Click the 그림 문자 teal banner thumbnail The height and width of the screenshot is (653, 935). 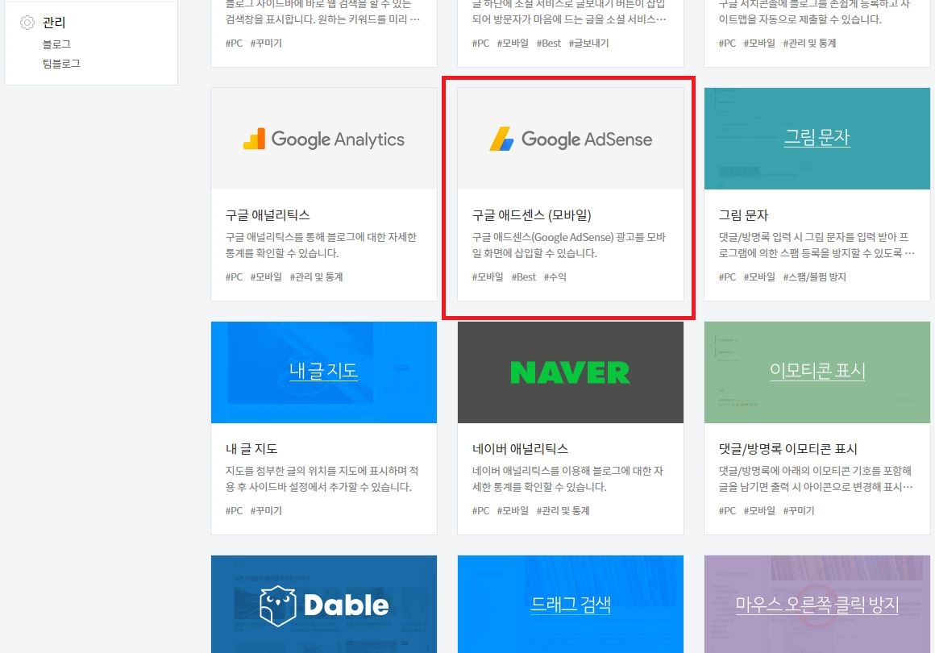(x=817, y=139)
